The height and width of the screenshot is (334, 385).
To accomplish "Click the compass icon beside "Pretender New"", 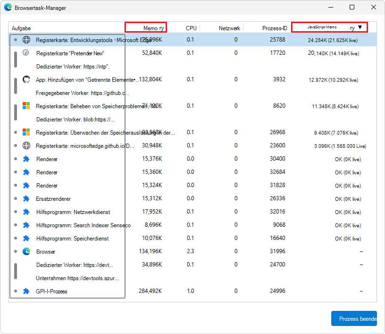I will coord(26,53).
